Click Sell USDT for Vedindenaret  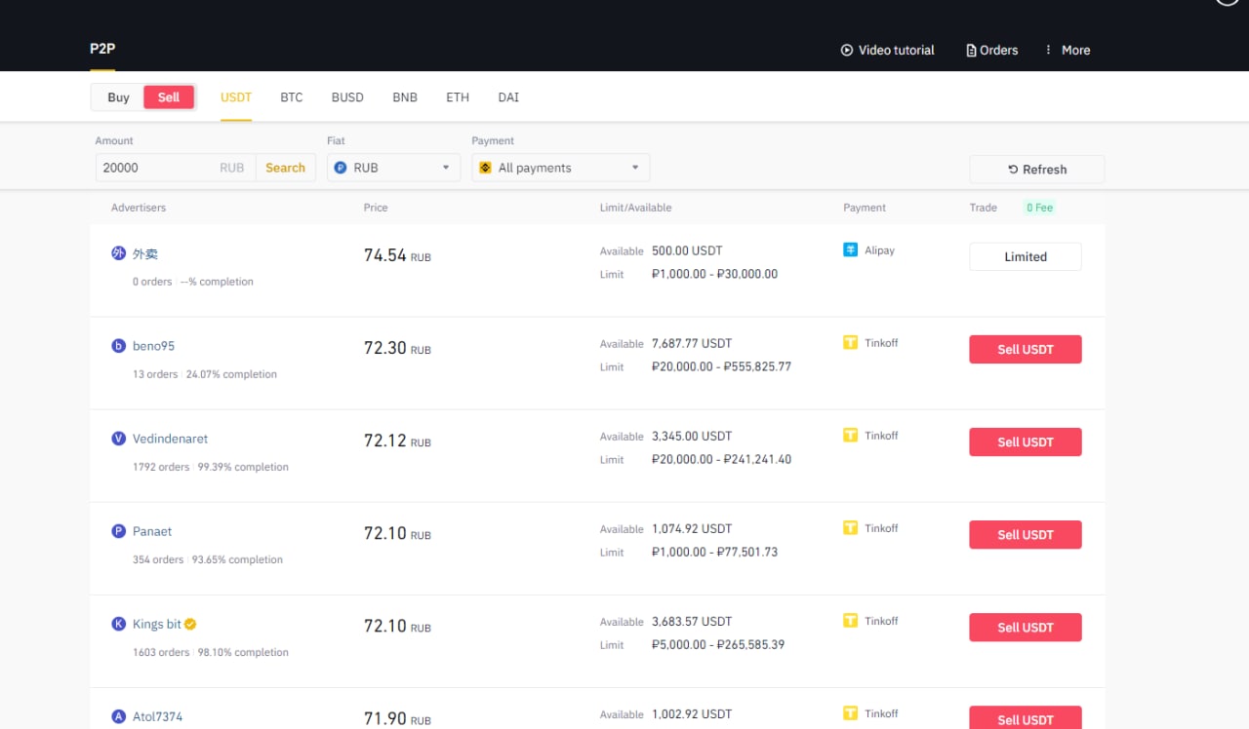click(1026, 441)
